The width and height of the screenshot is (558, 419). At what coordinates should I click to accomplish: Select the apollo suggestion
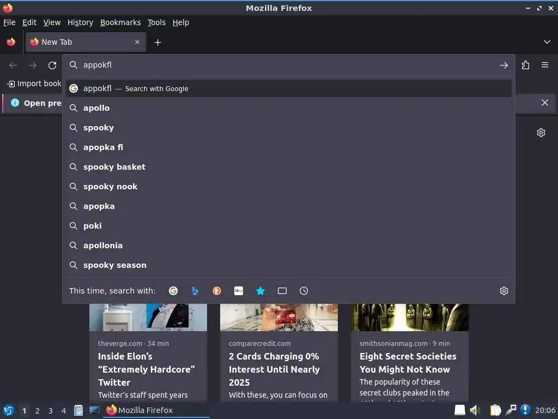pyautogui.click(x=289, y=108)
